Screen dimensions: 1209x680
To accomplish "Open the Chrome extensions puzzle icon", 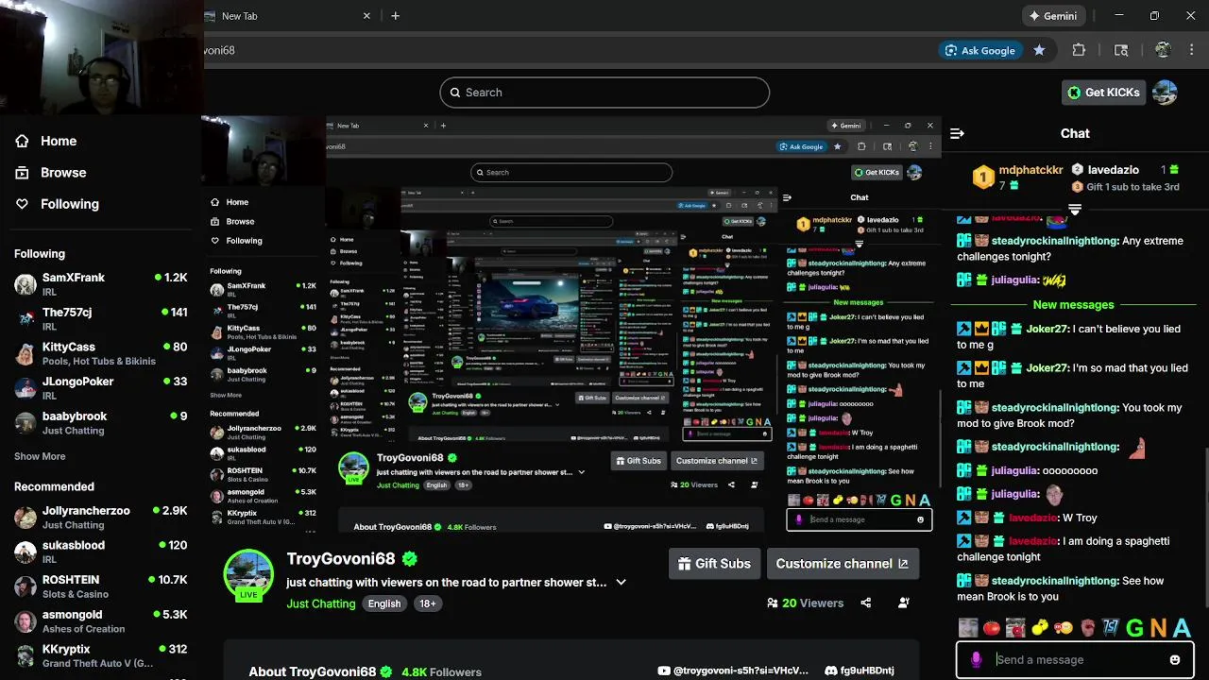I will click(x=1079, y=50).
